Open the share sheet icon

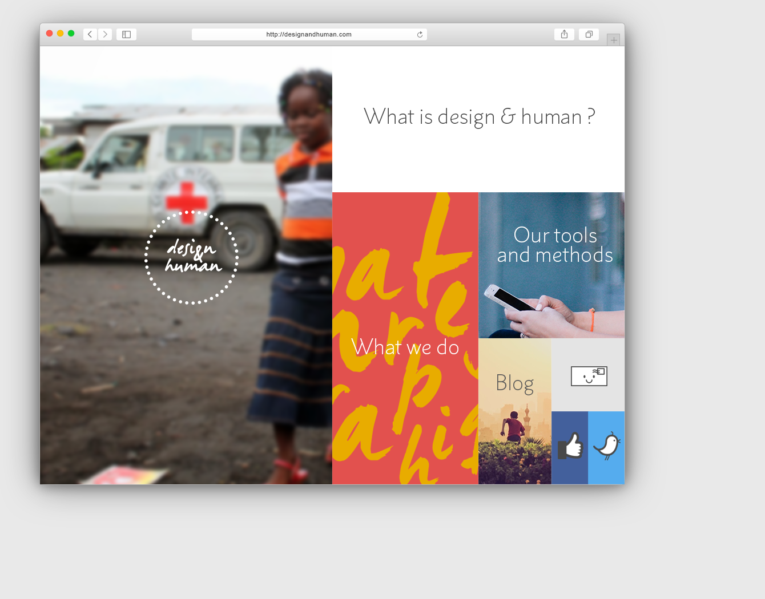(564, 34)
